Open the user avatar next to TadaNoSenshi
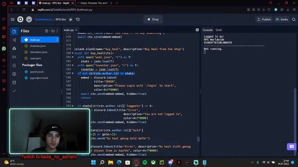Viewport: 298px width, 167px height. point(29,19)
